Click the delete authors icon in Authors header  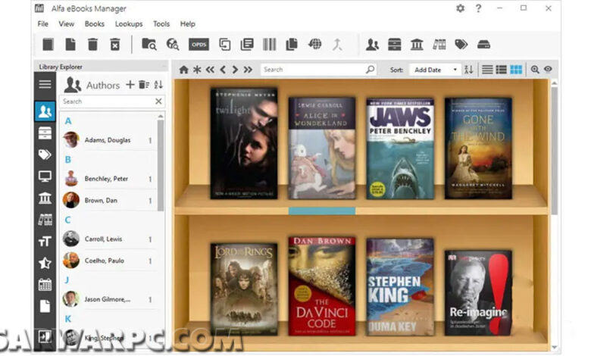(144, 85)
